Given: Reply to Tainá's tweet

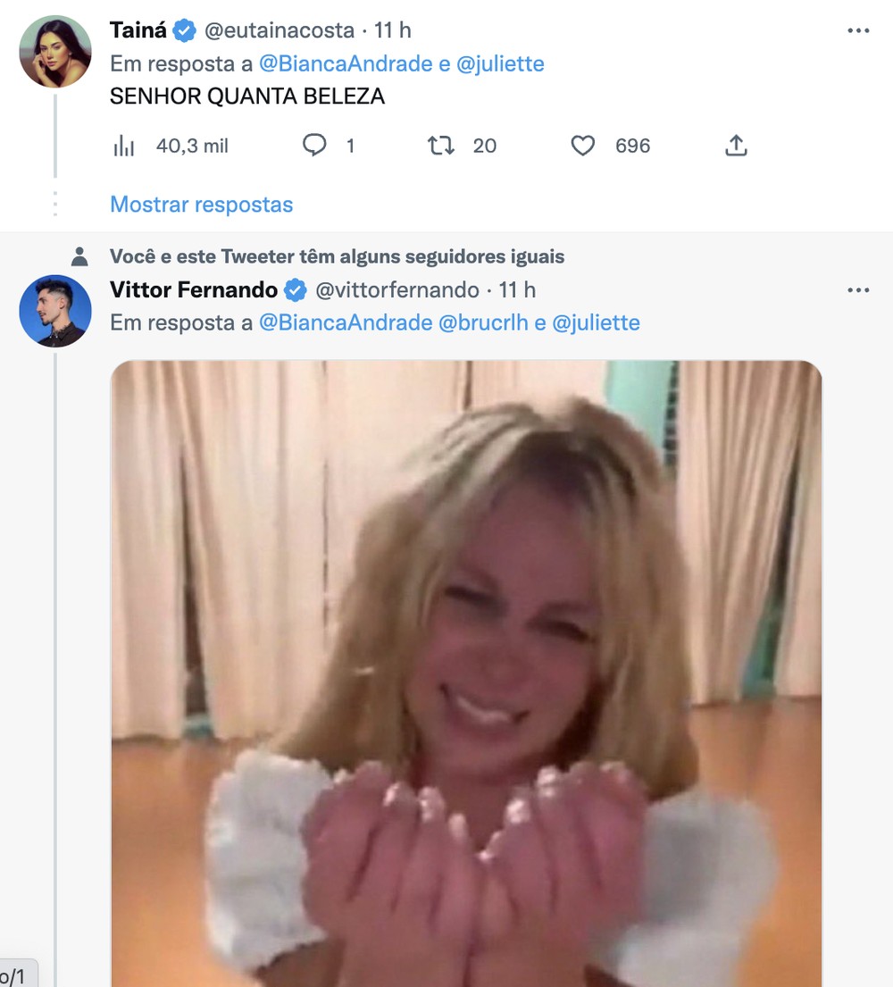Looking at the screenshot, I should [314, 146].
